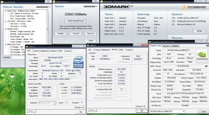Click the GPU-Z screenshot camera icon
The image size is (209, 115).
click(207, 46)
